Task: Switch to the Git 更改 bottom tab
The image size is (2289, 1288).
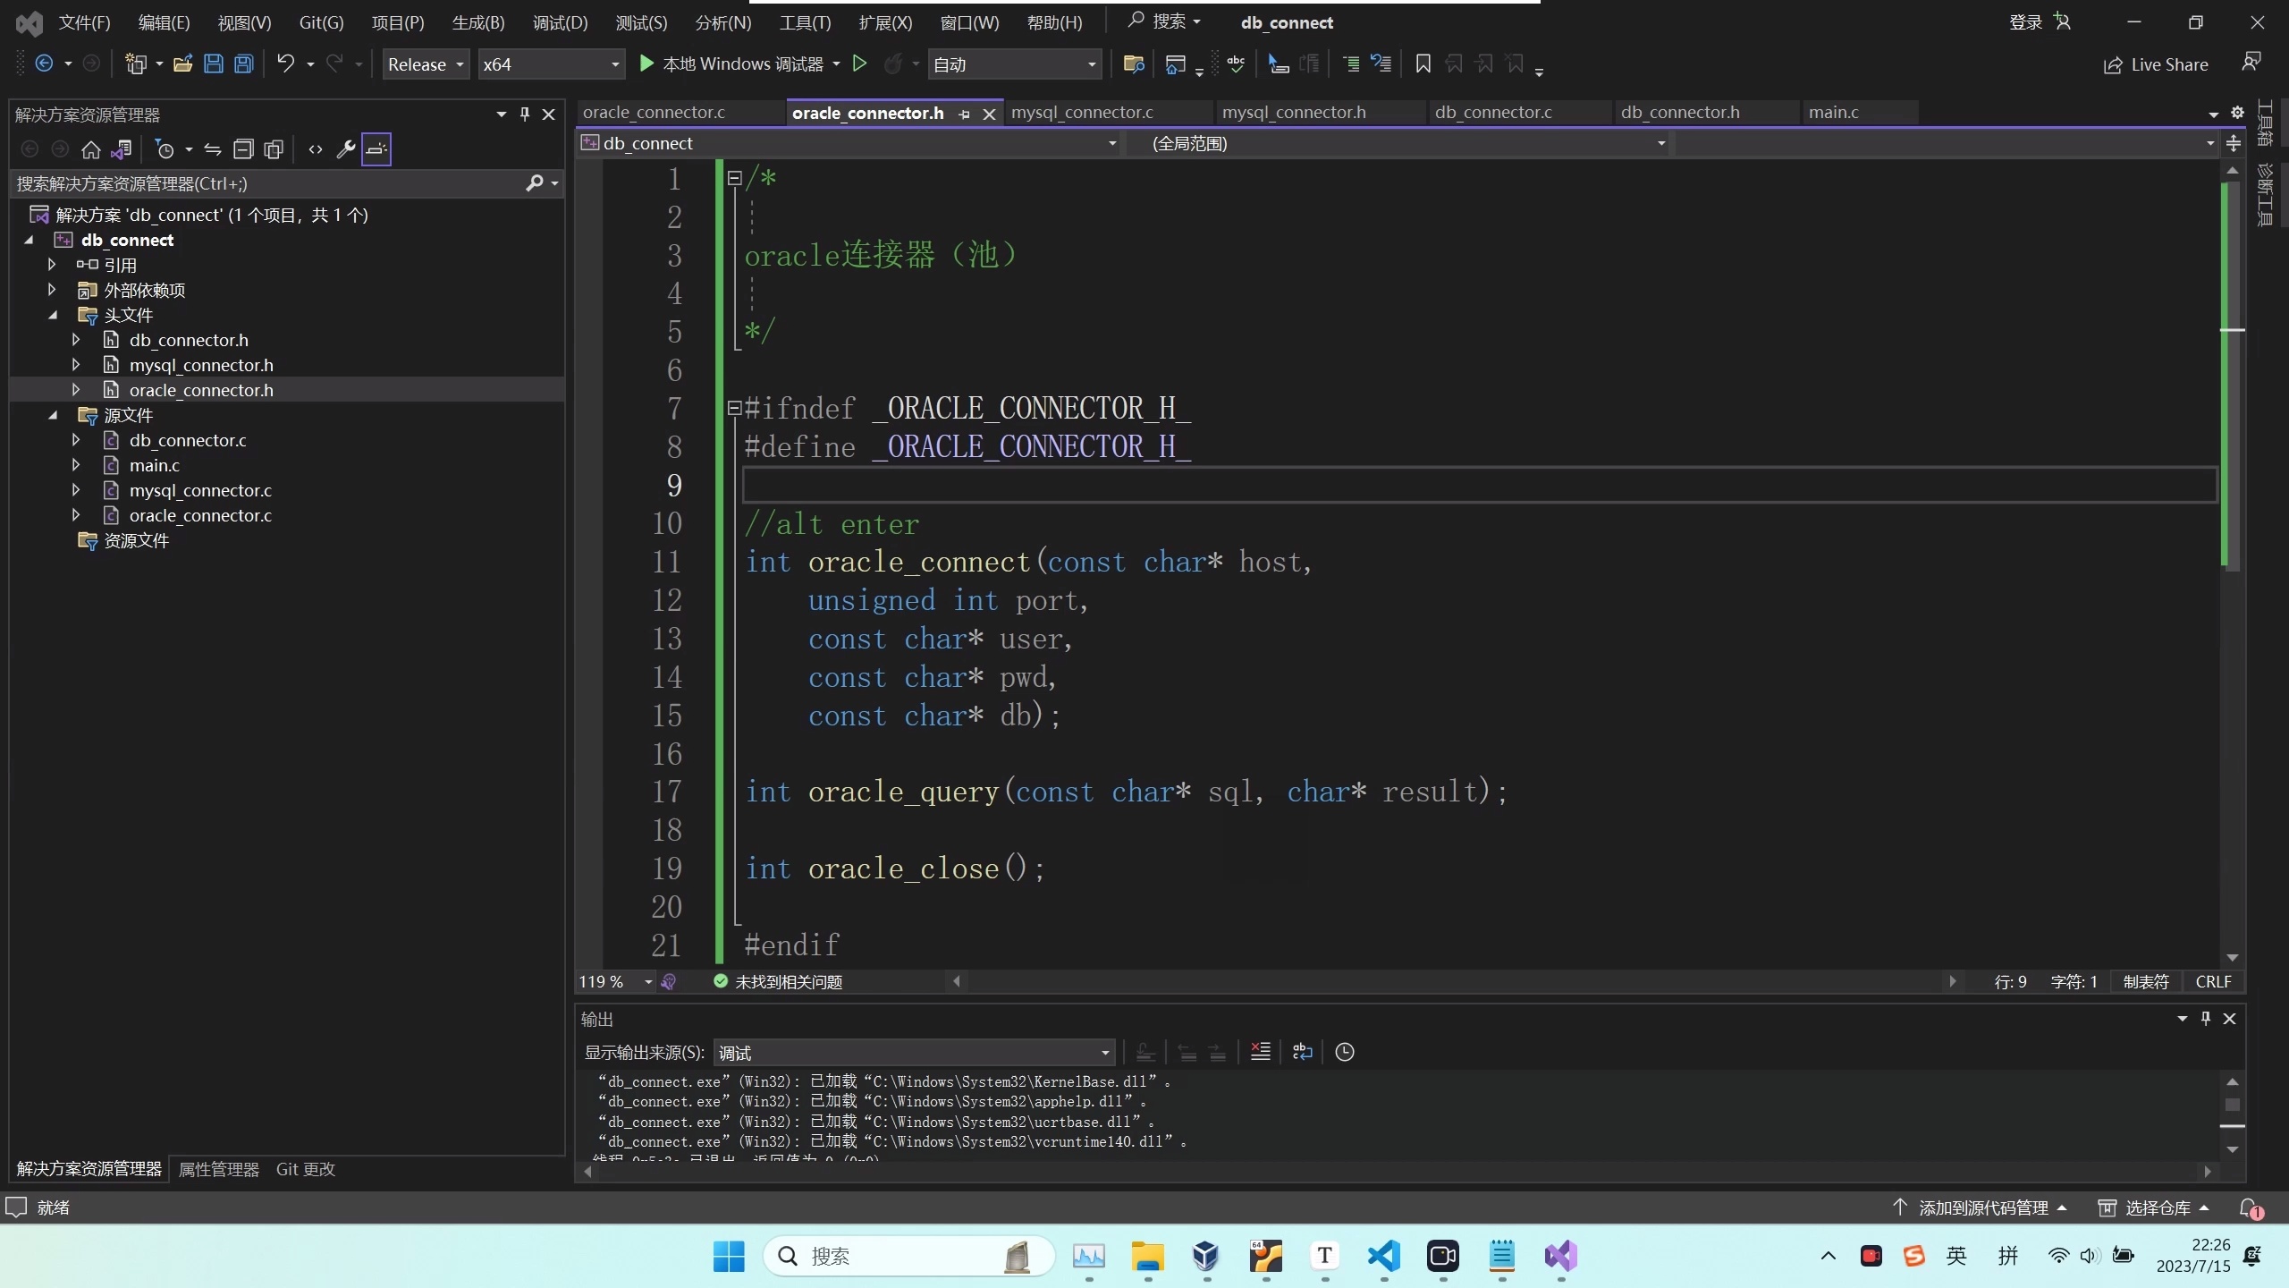Action: (306, 1169)
